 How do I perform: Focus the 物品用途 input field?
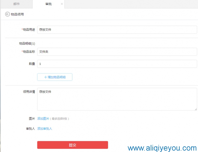click(117, 30)
